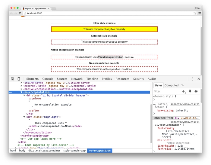Screen dimensions: 211x165
Task: Reload the localhost page
Action: [x=20, y=13]
